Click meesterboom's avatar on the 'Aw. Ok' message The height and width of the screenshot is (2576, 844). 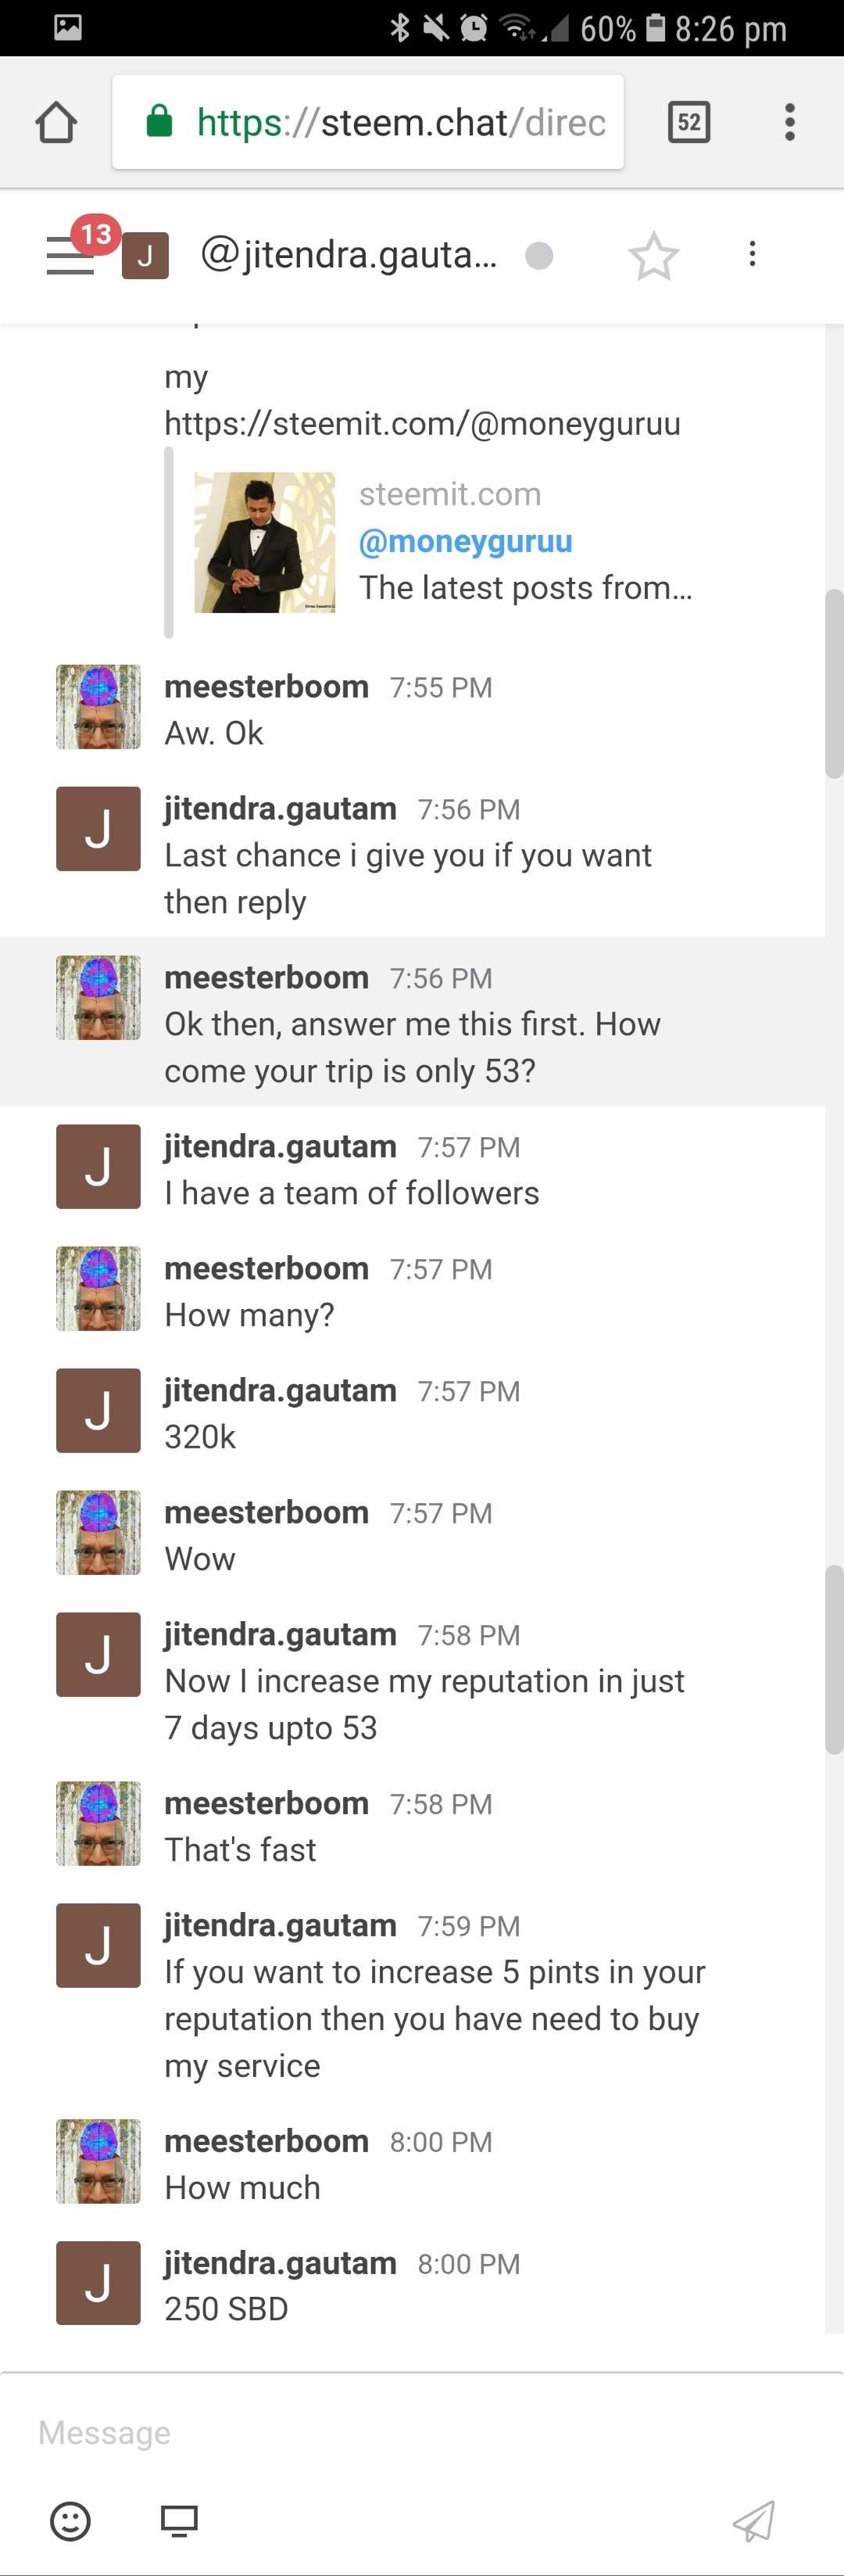click(98, 707)
